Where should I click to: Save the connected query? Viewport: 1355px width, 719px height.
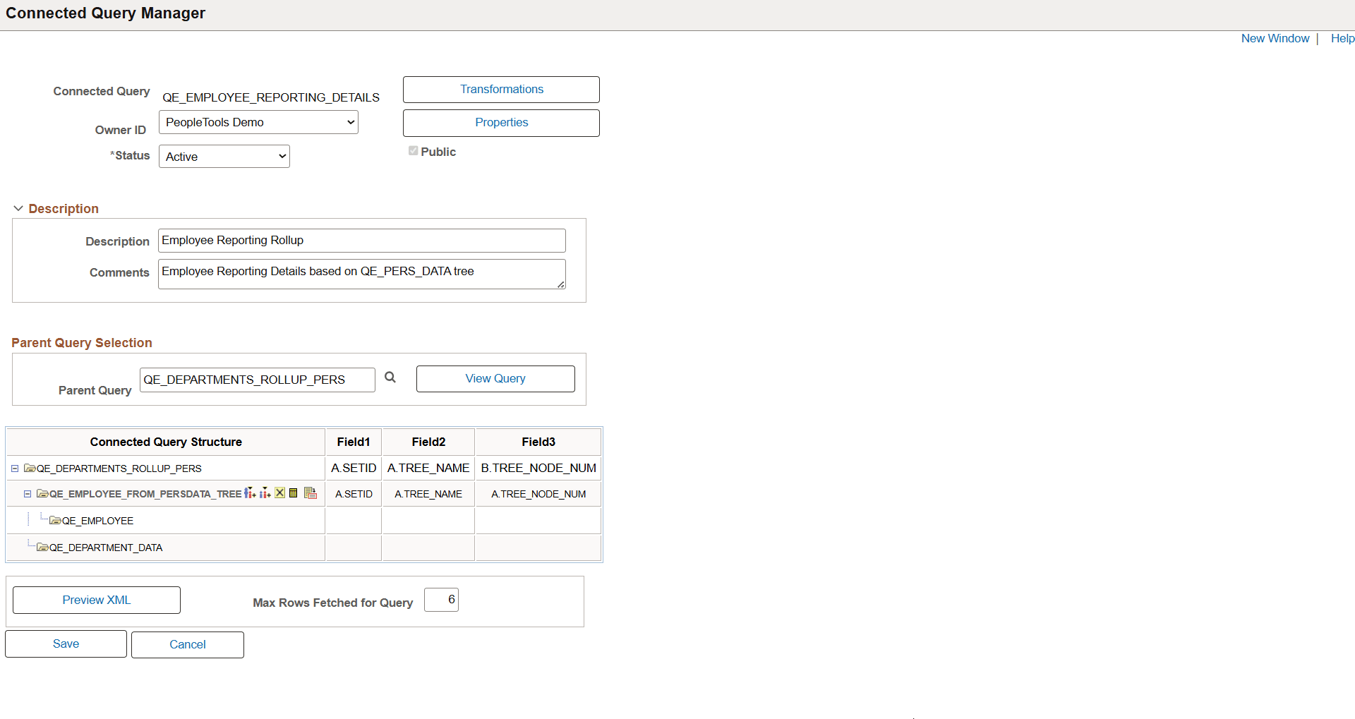(x=65, y=643)
